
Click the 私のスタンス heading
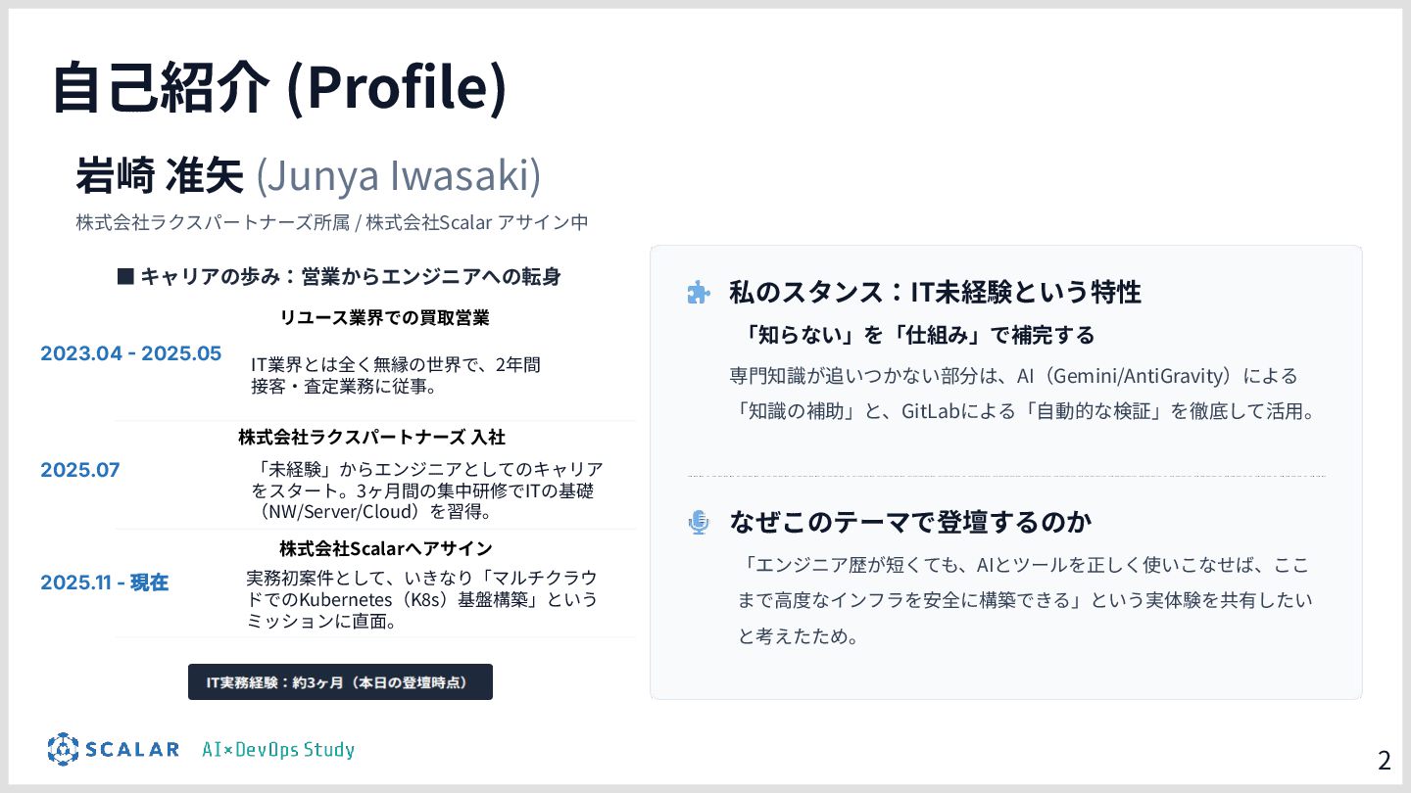coord(935,292)
